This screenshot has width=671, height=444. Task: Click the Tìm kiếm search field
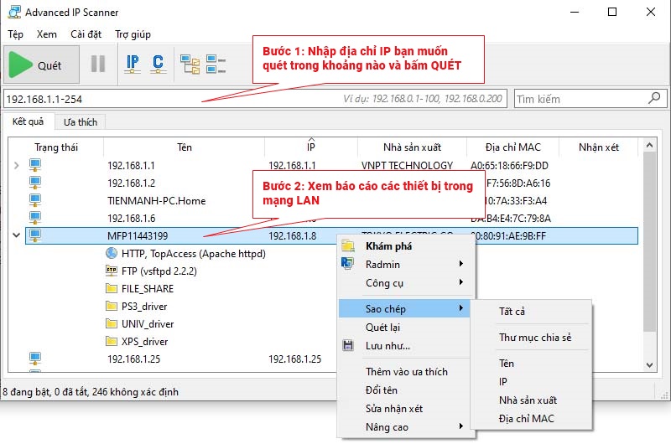pos(590,99)
